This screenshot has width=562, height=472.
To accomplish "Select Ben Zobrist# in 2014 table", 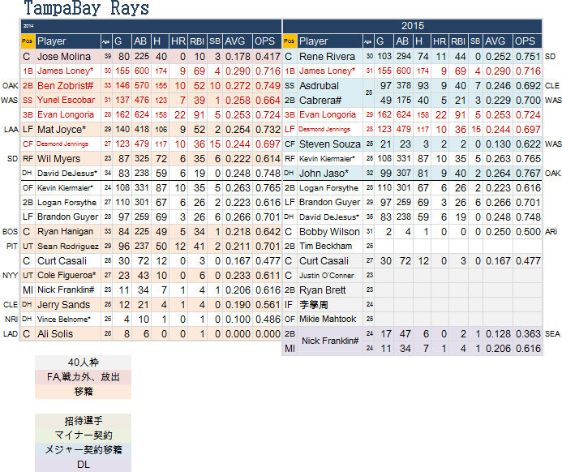I will tap(68, 86).
